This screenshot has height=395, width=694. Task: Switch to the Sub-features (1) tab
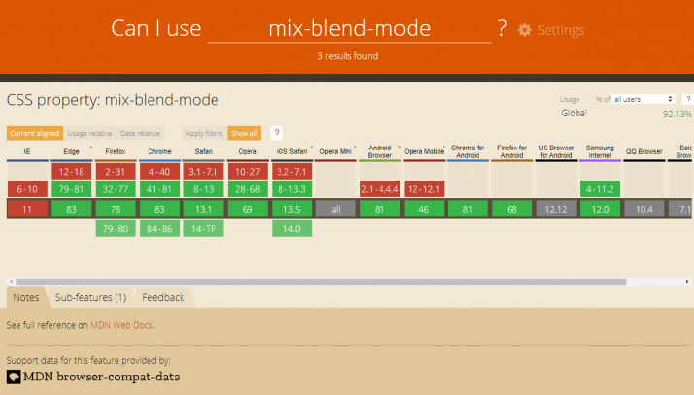pyautogui.click(x=90, y=297)
